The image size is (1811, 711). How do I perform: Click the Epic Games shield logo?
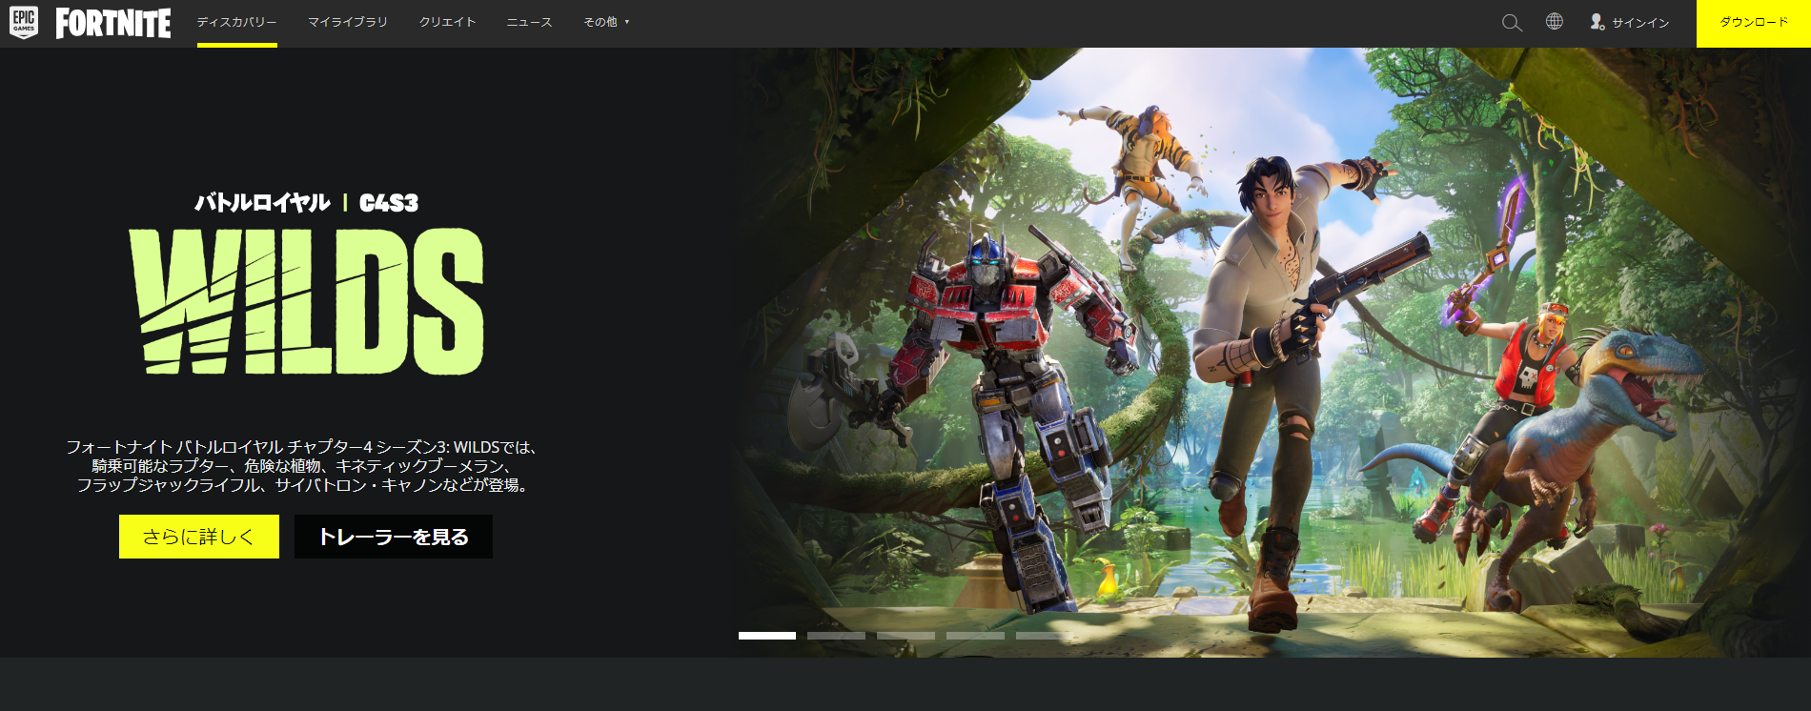(24, 23)
